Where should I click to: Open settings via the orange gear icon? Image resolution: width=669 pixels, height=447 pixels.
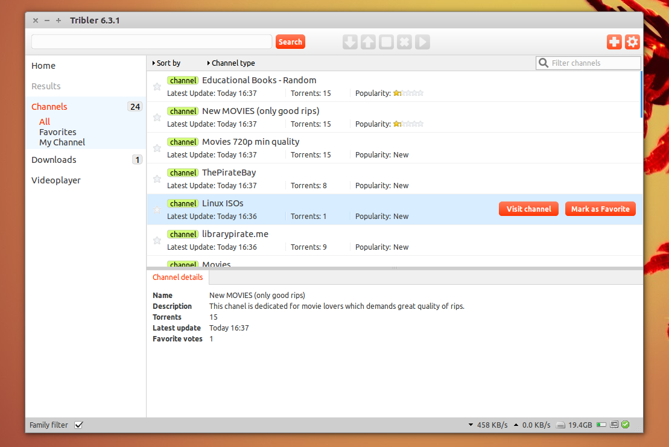tap(632, 42)
